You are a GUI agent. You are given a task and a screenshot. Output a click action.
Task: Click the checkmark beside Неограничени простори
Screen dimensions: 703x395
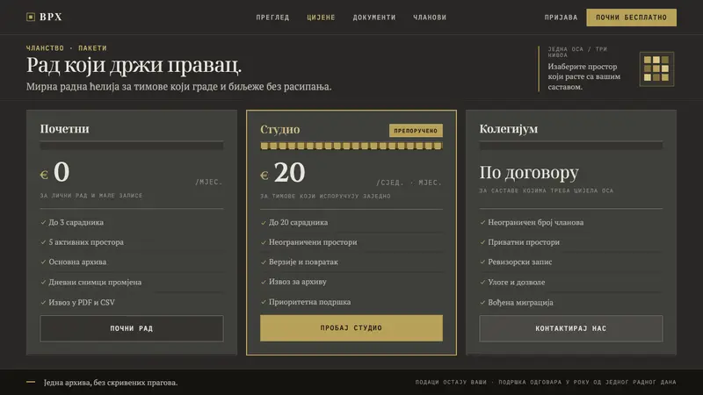[263, 242]
